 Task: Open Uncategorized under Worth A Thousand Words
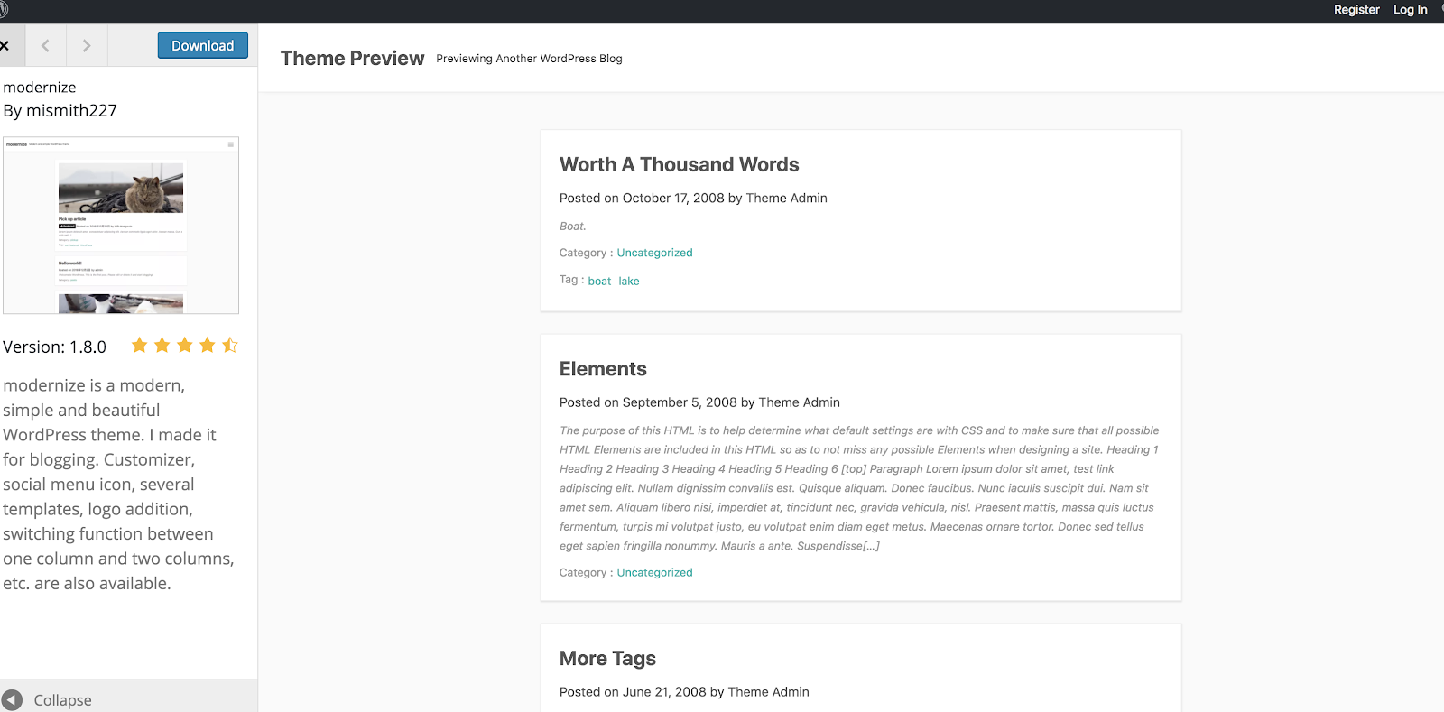click(654, 253)
